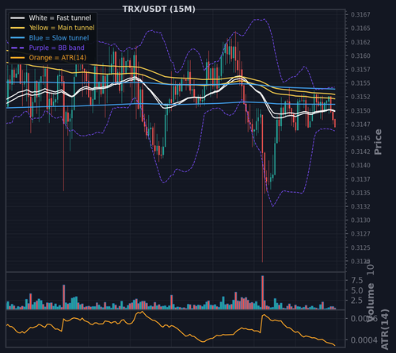
Task: Click the 0.3155 price axis tick
Action: [x=360, y=83]
